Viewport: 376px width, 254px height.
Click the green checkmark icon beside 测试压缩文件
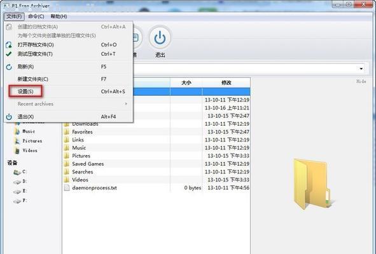(x=9, y=54)
